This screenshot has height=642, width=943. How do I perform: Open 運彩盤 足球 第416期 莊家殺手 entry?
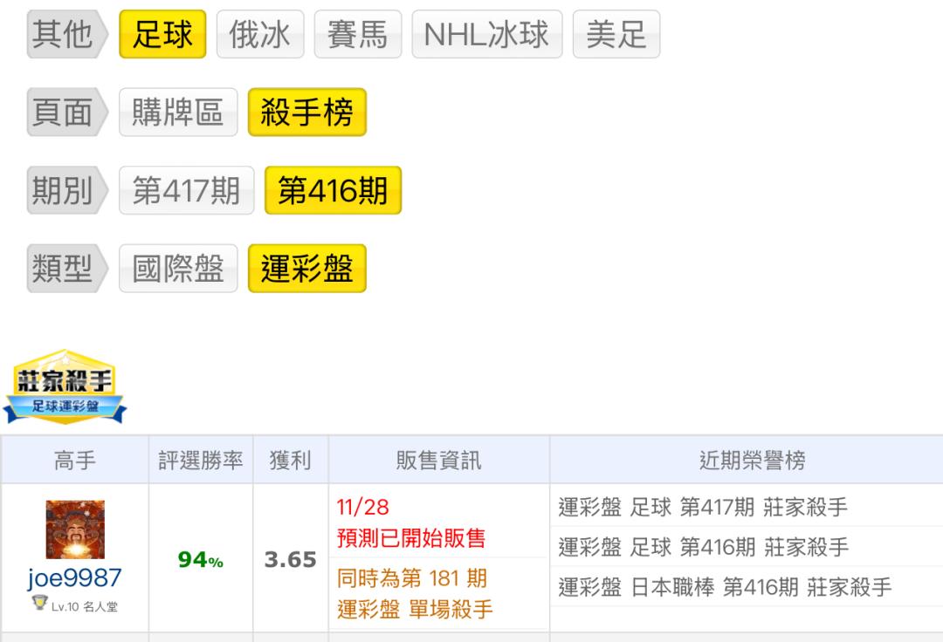tap(704, 547)
